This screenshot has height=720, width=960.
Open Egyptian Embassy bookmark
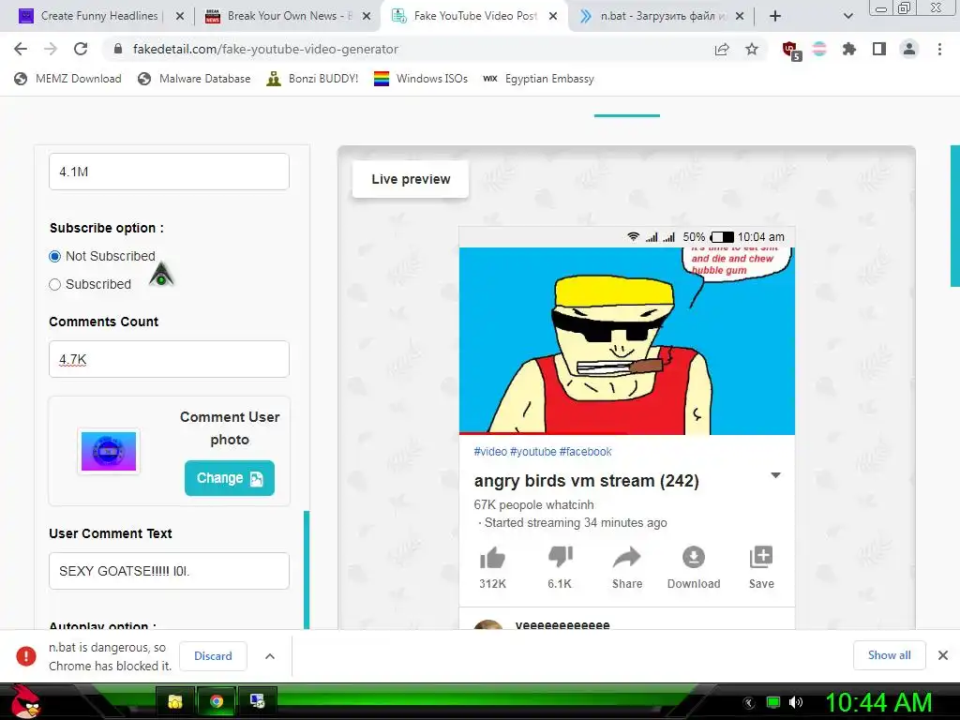[539, 79]
